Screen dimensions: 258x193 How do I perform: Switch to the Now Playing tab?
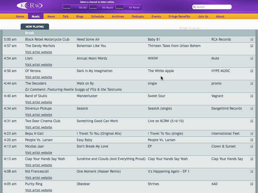pyautogui.click(x=35, y=27)
